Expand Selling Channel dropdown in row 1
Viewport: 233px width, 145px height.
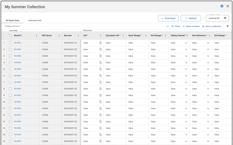tap(186, 43)
